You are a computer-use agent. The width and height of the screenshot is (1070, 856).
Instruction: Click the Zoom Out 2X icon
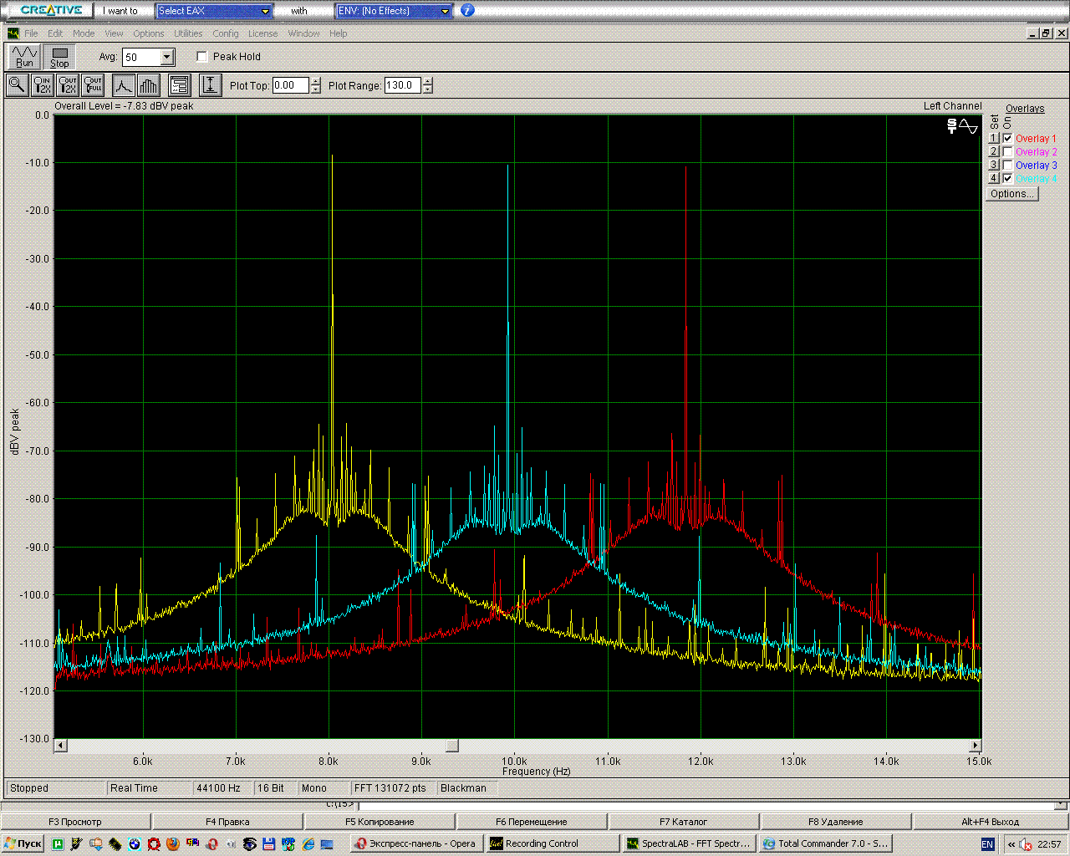[68, 85]
